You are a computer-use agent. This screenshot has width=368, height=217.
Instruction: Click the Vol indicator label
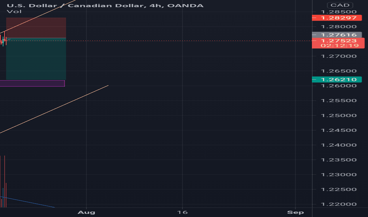[x=14, y=11]
